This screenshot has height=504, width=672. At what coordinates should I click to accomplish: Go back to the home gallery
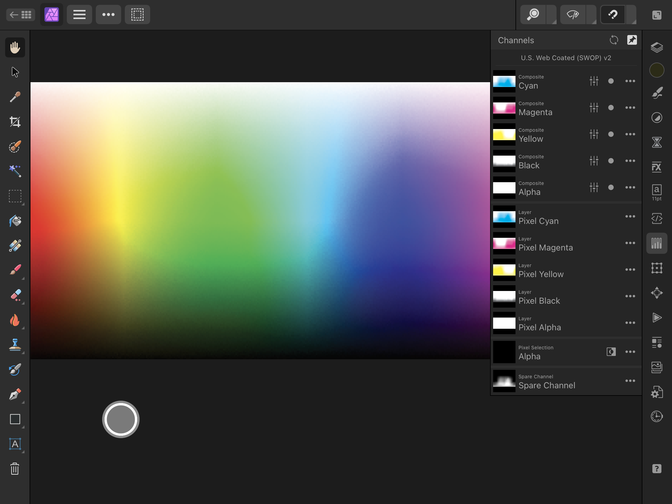point(21,15)
